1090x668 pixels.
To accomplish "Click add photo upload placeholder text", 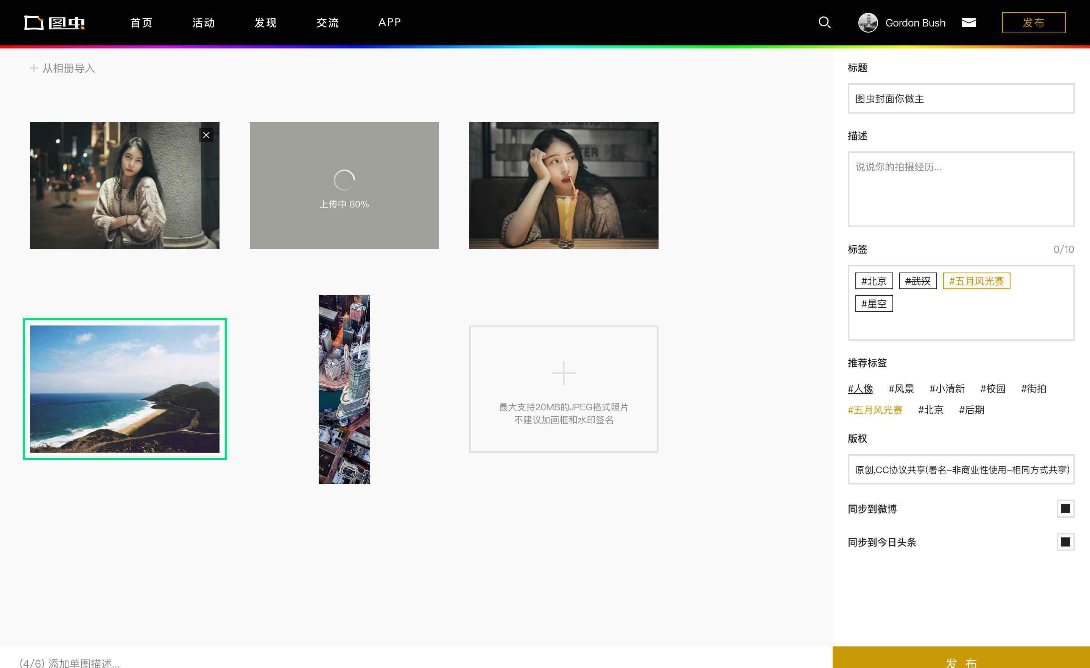I will [x=564, y=413].
